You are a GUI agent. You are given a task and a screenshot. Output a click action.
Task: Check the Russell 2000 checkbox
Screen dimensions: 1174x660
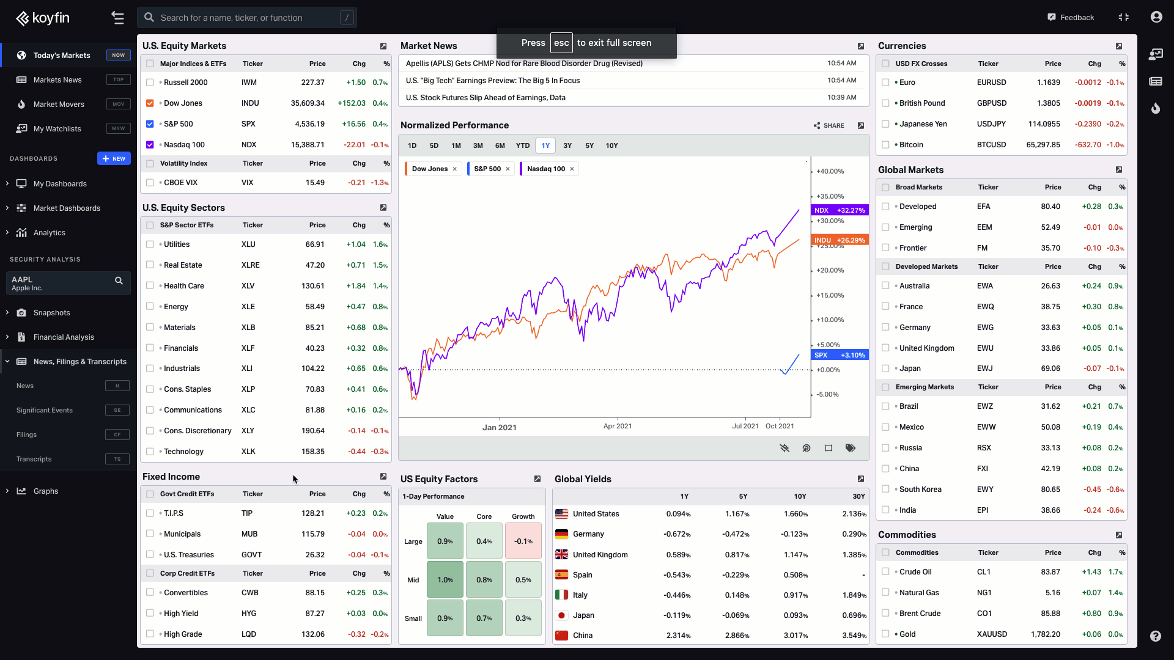pyautogui.click(x=150, y=82)
